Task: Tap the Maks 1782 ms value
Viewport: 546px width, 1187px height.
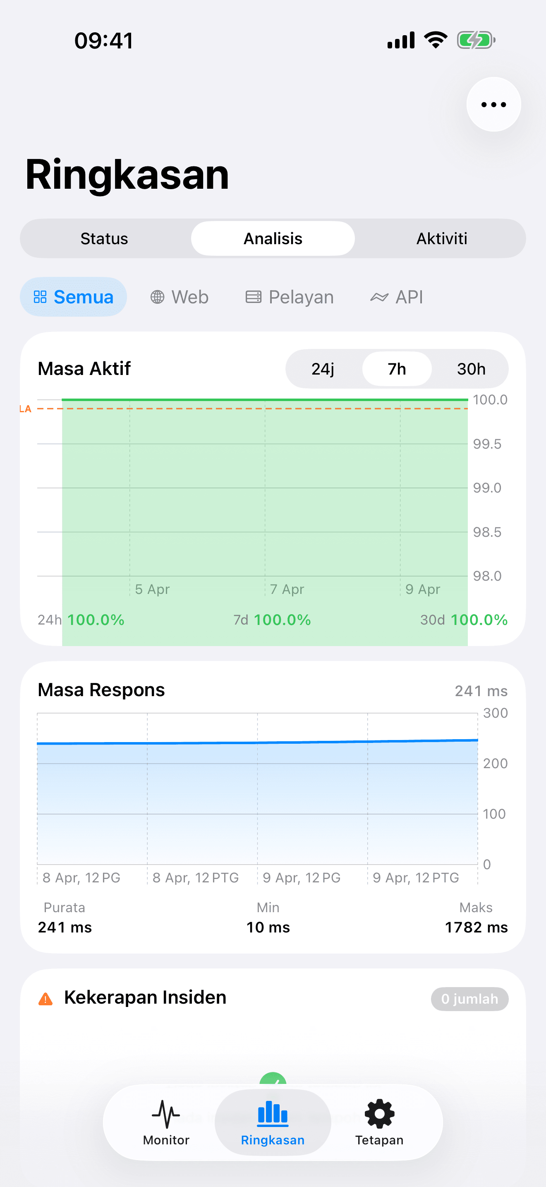Action: pyautogui.click(x=476, y=927)
